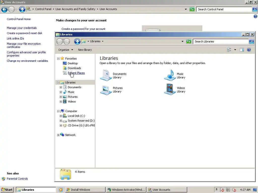Image resolution: width=258 pixels, height=193 pixels.
Task: Click the Up arrow button in Libraries window
Action: (77, 41)
